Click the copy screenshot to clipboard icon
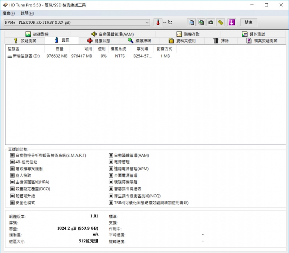 (201, 23)
